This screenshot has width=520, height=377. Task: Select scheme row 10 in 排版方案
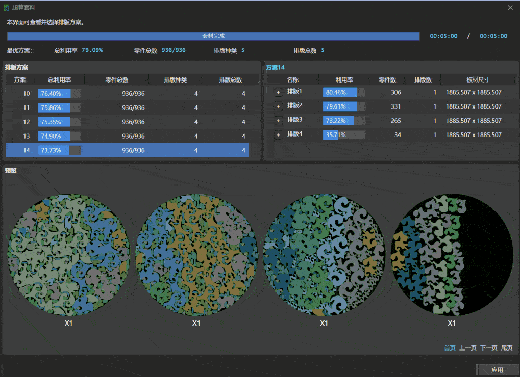(x=128, y=94)
